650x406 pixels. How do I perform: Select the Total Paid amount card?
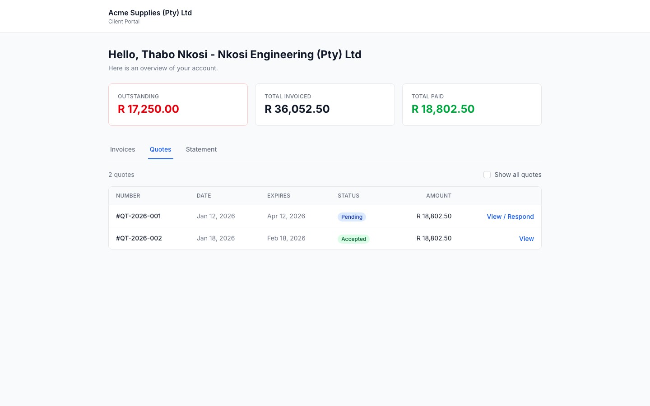point(472,105)
